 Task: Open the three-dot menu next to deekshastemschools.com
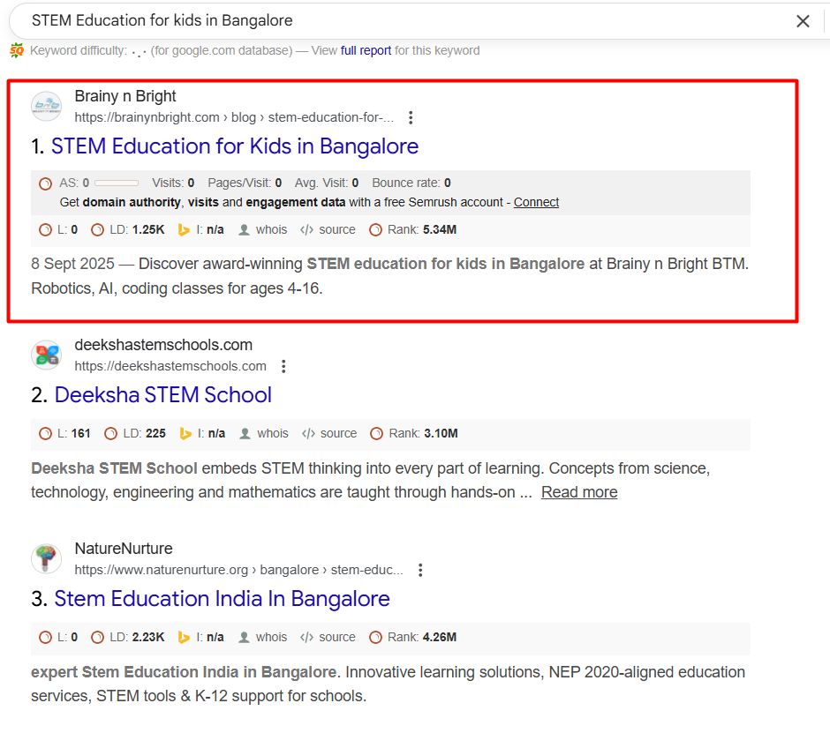click(x=283, y=366)
